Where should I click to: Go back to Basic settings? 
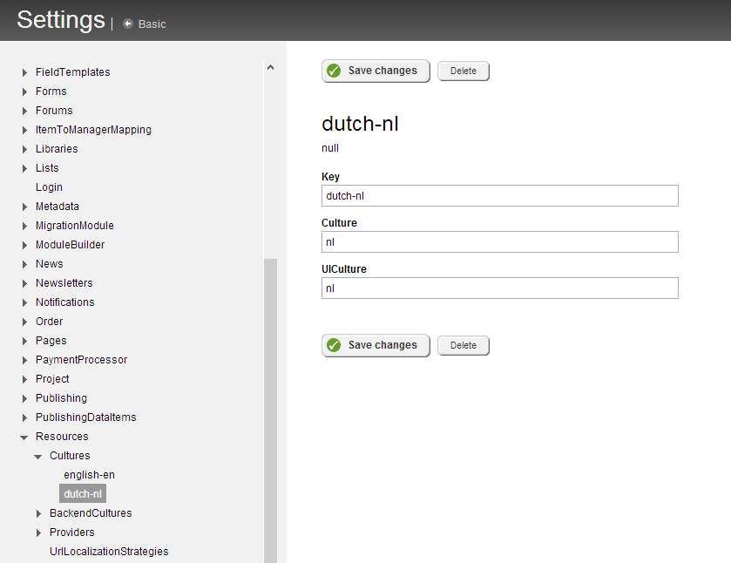point(152,24)
